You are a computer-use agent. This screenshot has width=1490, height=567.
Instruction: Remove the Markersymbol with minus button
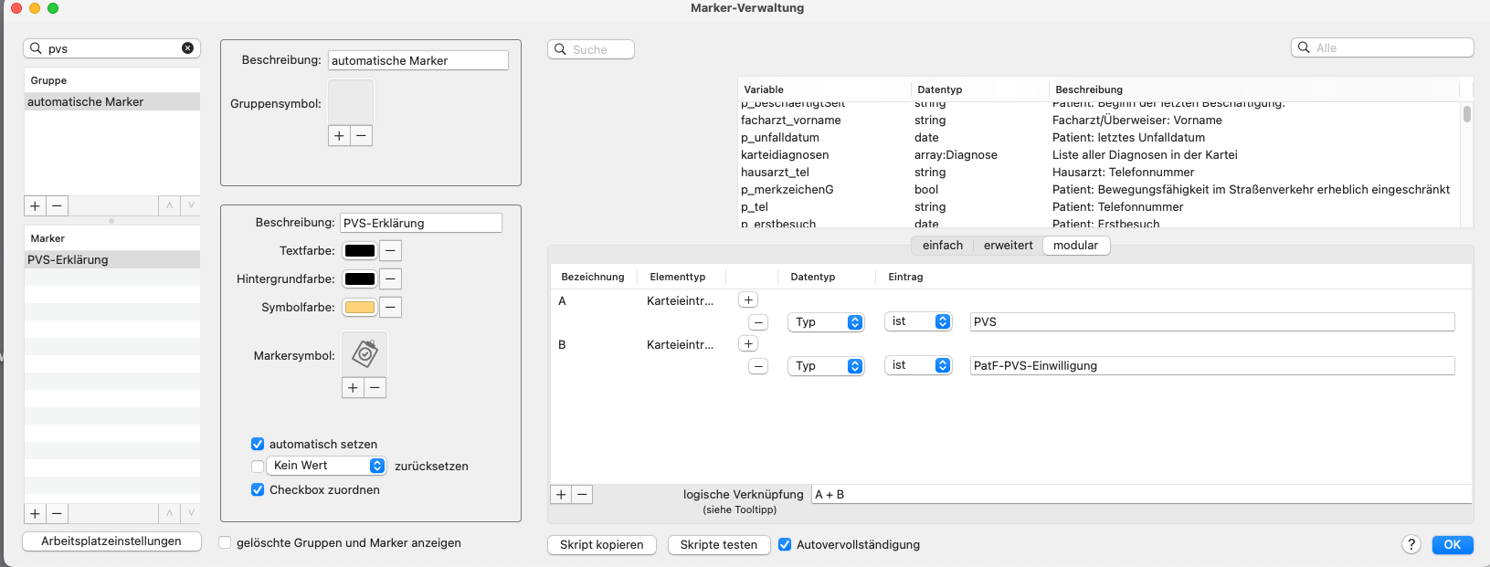click(375, 388)
